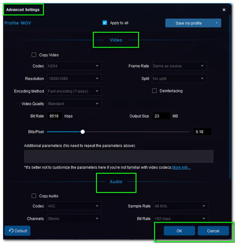Screen dimensions: 235x243
Task: Toggle the Deinterlacing checkbox
Action: pos(154,91)
